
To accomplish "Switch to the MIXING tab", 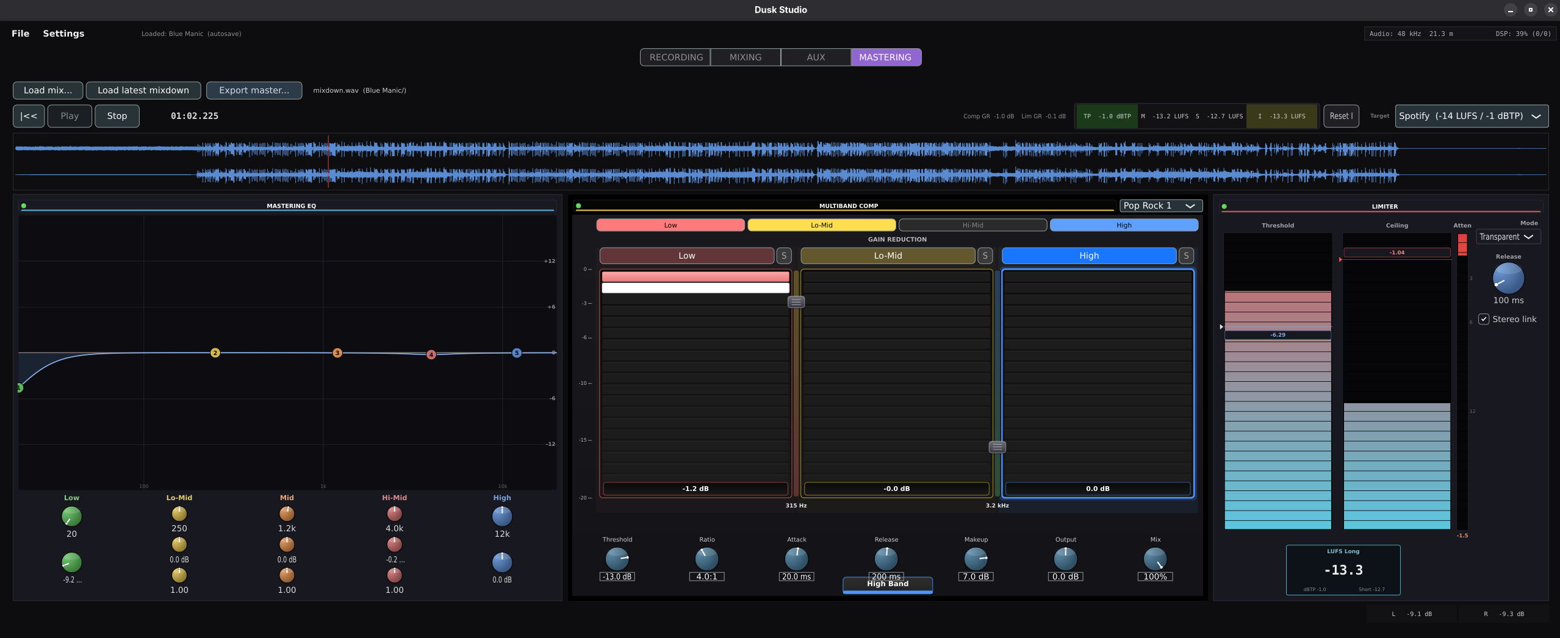I will coord(746,57).
